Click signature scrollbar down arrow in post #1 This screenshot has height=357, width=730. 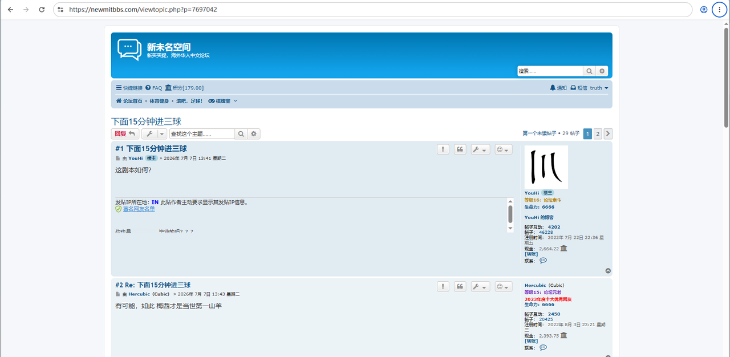point(510,228)
